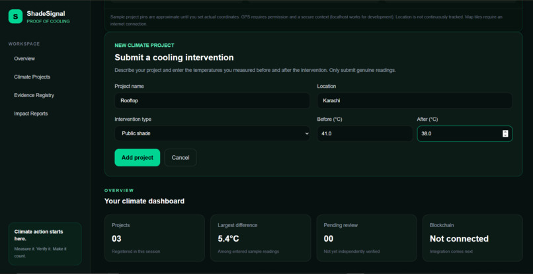Click the PROOF OF COOLING tagline
Screen dimensions: 533x274
coord(48,21)
